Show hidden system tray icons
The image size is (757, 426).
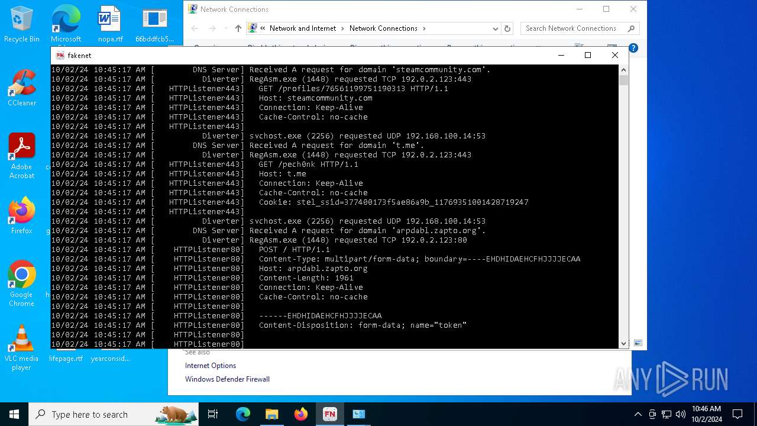click(638, 414)
